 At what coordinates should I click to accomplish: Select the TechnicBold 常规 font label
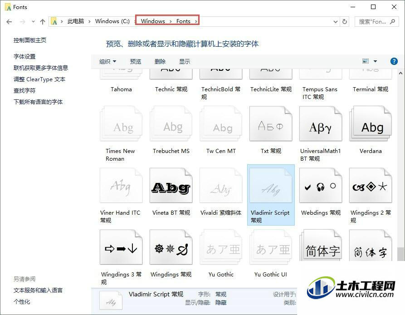(221, 93)
